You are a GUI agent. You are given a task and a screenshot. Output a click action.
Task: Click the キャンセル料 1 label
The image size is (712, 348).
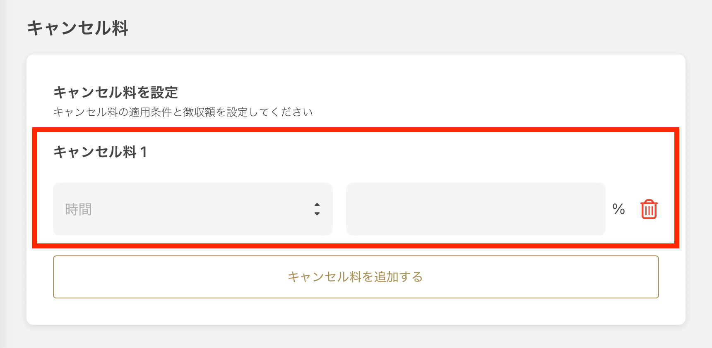pyautogui.click(x=100, y=152)
